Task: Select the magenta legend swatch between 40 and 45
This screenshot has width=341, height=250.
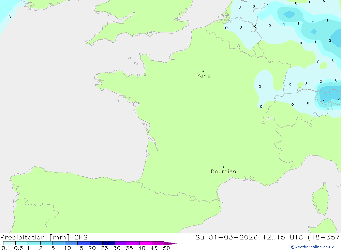Action: (x=146, y=243)
